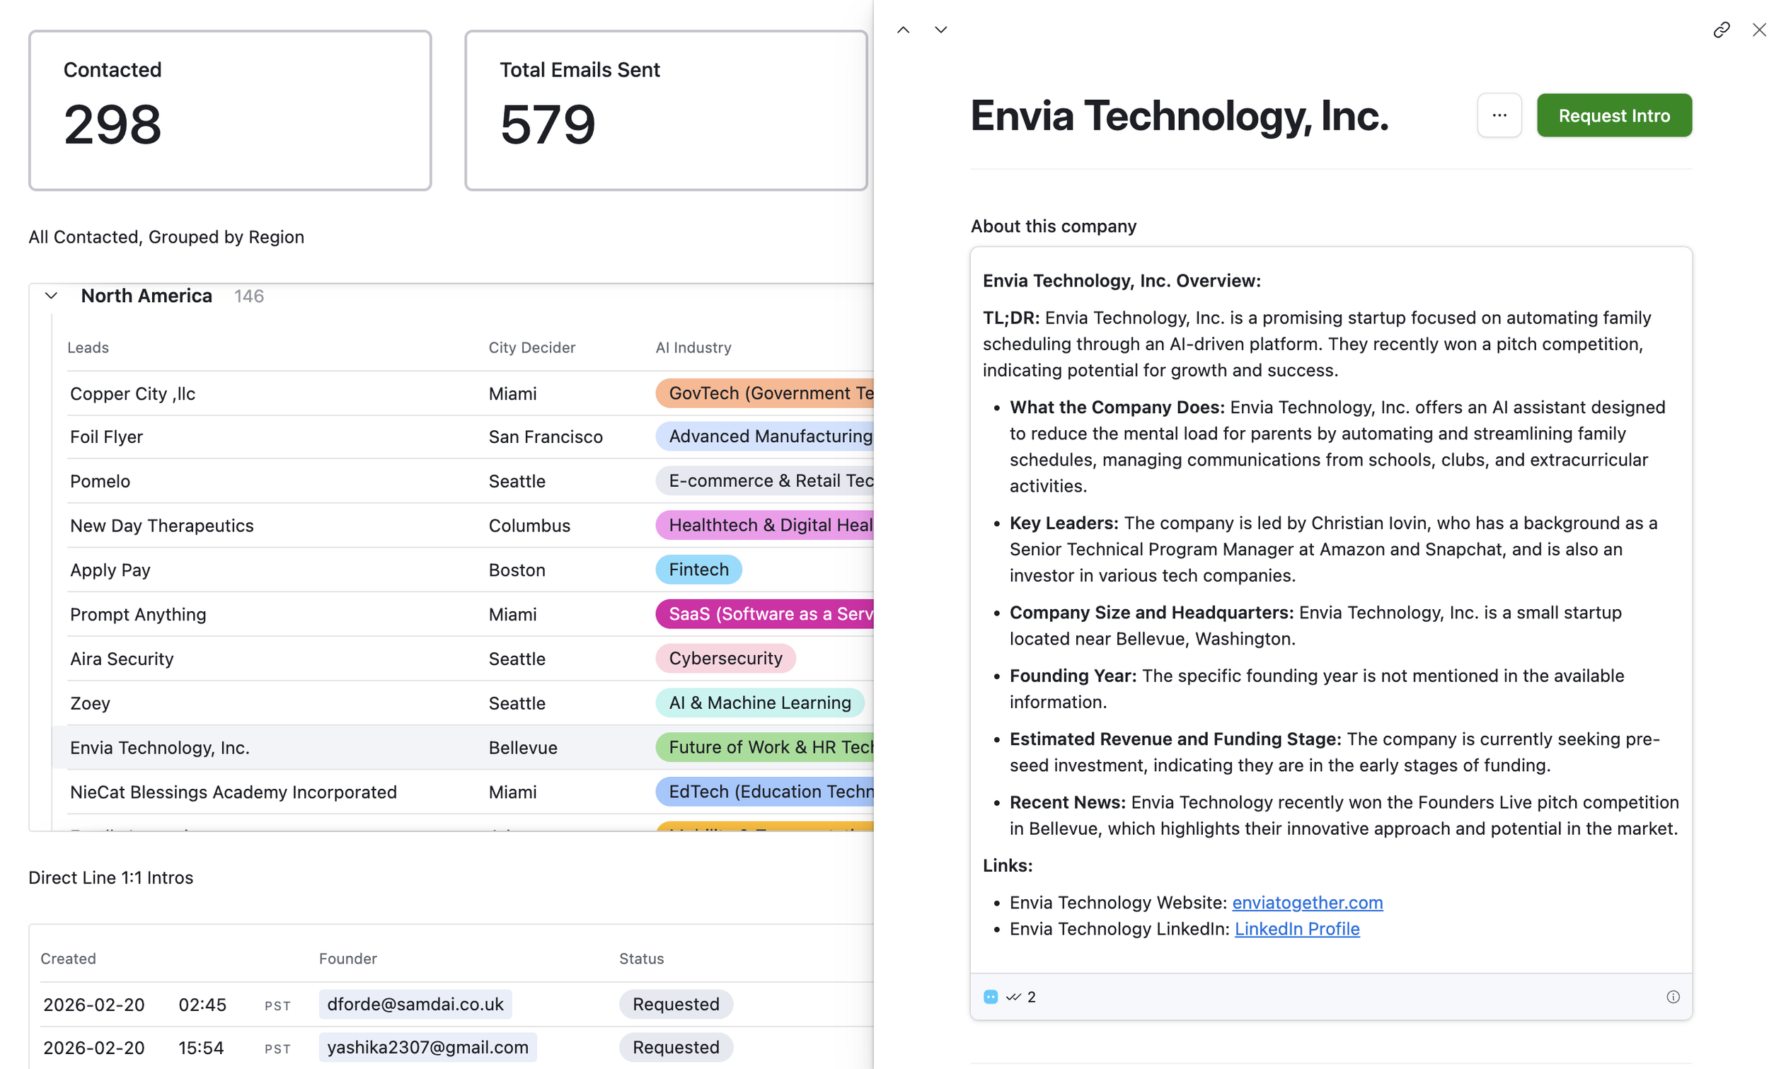This screenshot has height=1069, width=1769.
Task: Click San Francisco city cell for Foil Flyer
Action: (546, 437)
